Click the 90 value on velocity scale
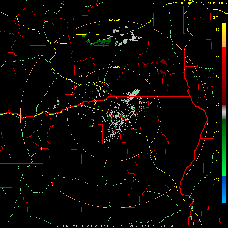The width and height of the screenshot is (228, 228). 218,30
